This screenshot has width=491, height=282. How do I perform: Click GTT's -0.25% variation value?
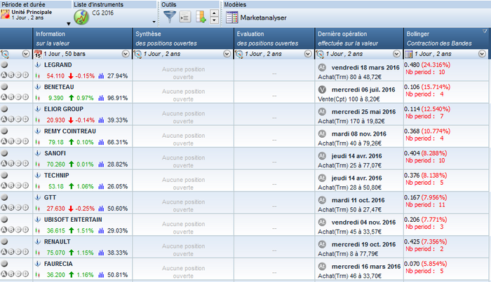pyautogui.click(x=85, y=209)
